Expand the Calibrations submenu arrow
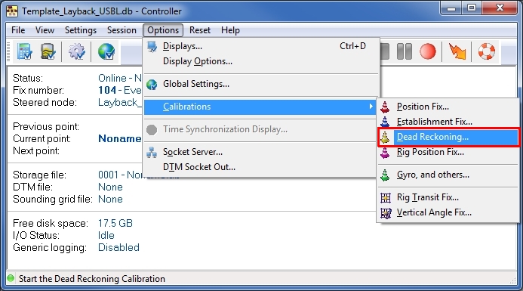The width and height of the screenshot is (523, 291). click(371, 107)
